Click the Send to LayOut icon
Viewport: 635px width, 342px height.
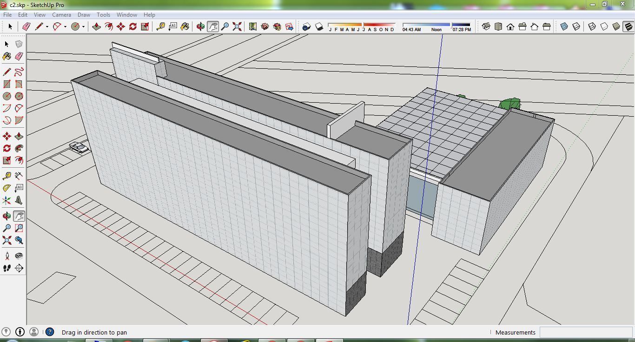click(289, 26)
